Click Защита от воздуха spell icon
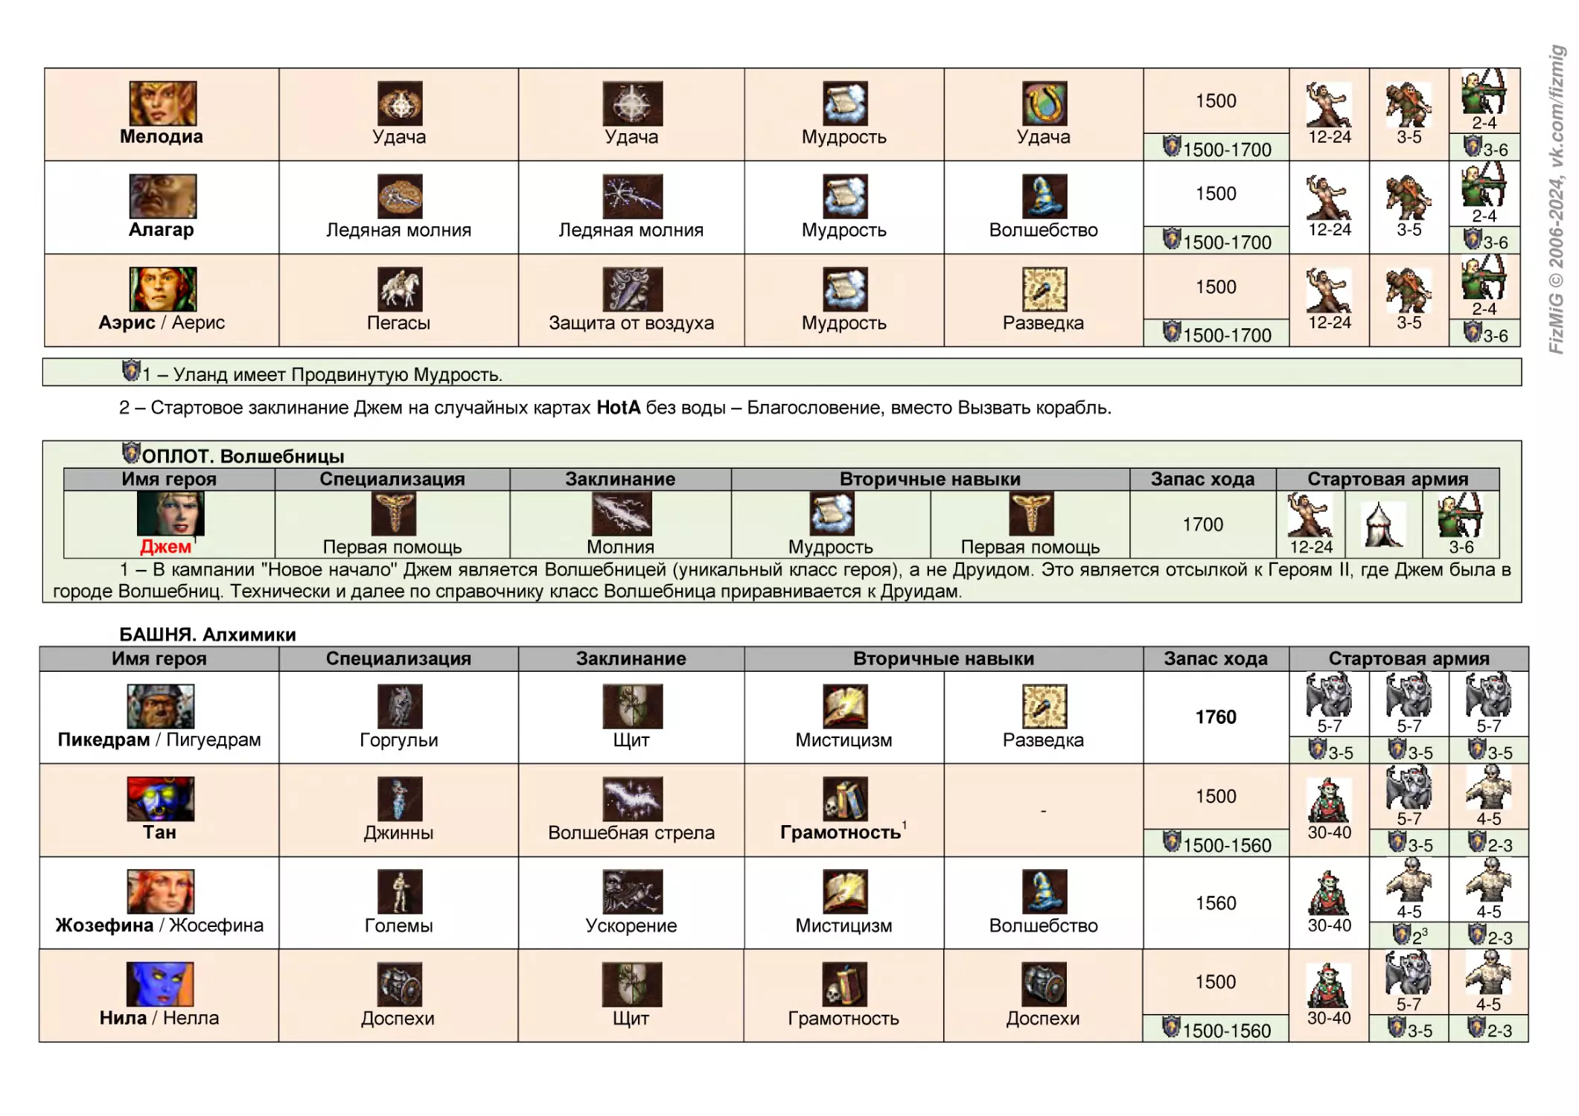This screenshot has height=1116, width=1579. pos(633,289)
